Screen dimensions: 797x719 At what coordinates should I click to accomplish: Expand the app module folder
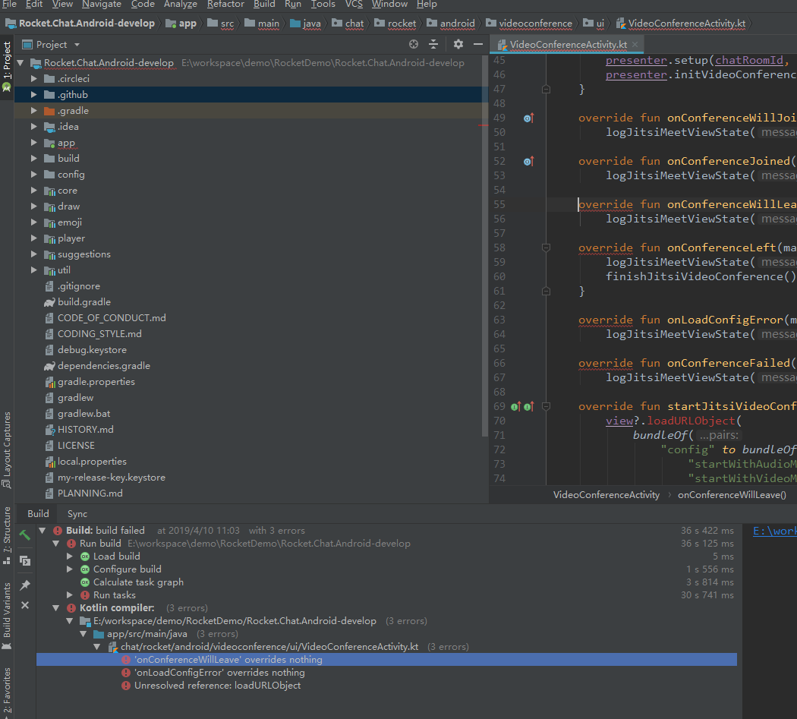tap(33, 143)
